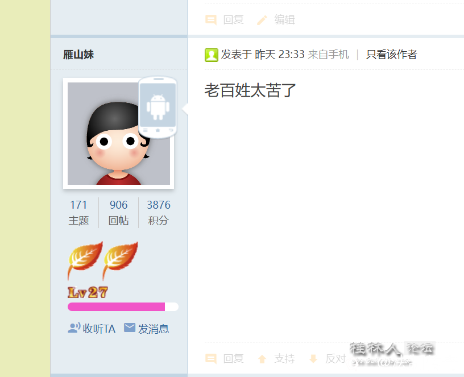Viewport: 464px width, 377px height.
Task: Click the follow person icon beside 收听TA
Action: 74,328
